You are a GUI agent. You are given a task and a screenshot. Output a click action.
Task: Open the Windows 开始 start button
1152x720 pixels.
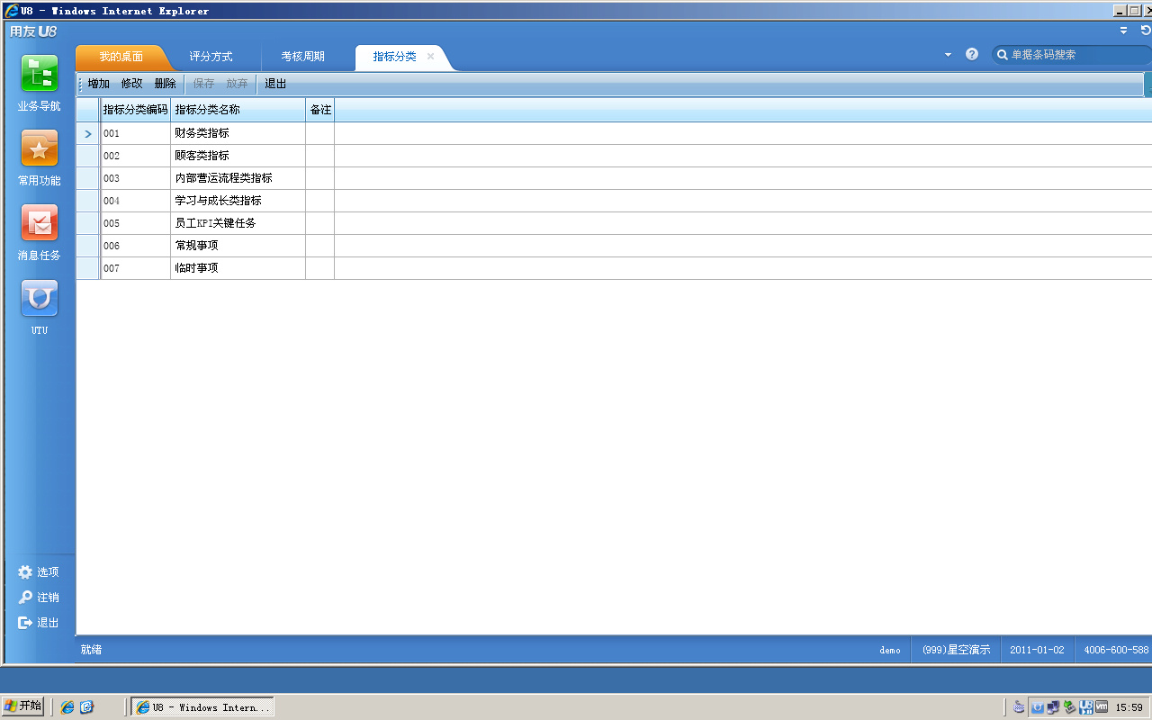[23, 706]
